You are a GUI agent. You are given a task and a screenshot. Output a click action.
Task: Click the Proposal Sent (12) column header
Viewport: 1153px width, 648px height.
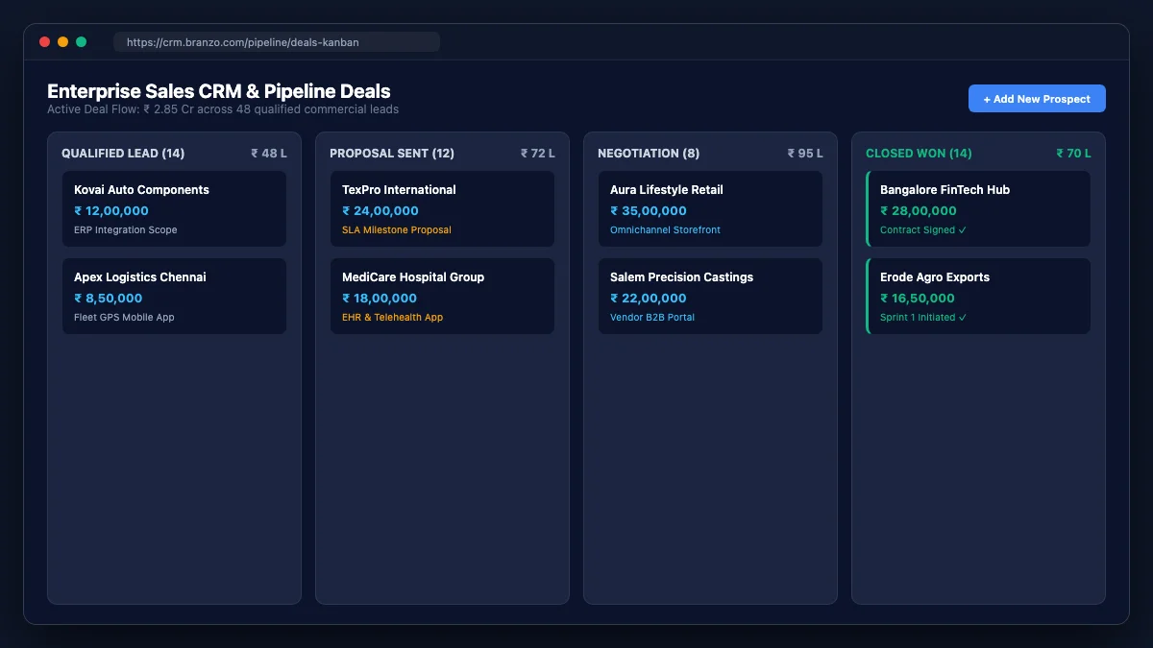[392, 154]
